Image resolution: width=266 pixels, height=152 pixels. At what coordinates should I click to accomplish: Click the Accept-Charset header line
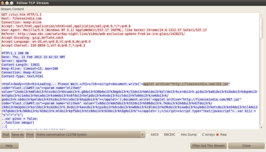point(43,45)
